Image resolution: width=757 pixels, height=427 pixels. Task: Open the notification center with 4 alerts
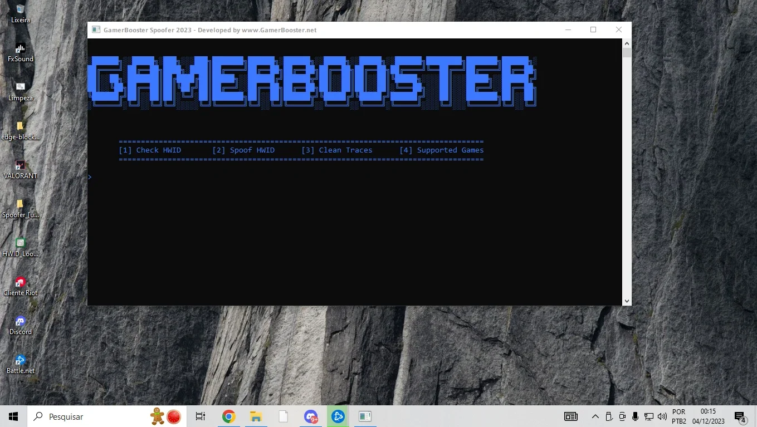(740, 416)
